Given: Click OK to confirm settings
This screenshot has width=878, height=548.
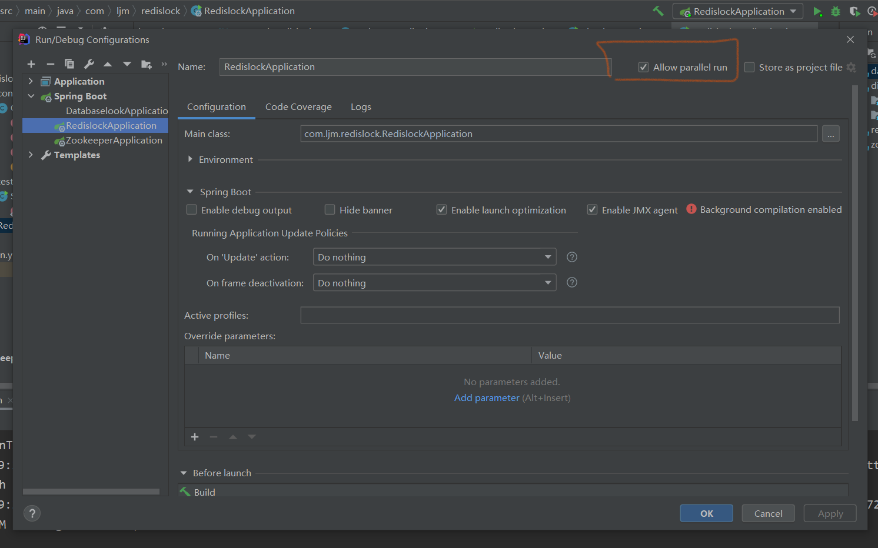Looking at the screenshot, I should (707, 513).
